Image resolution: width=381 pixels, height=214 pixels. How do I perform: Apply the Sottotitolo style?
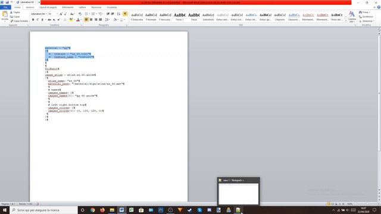pyautogui.click(x=208, y=17)
